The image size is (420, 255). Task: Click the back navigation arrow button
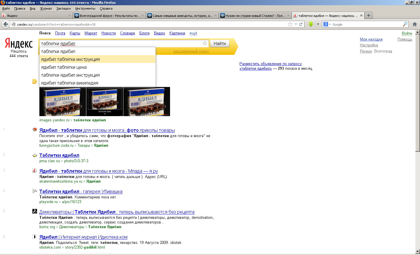(6, 24)
